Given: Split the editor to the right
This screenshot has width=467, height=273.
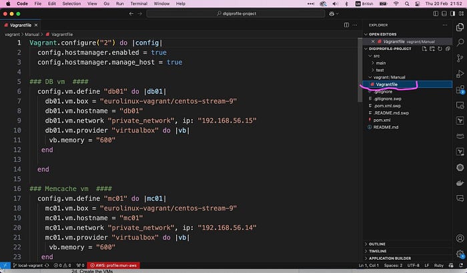Looking at the screenshot, I should pyautogui.click(x=346, y=25).
